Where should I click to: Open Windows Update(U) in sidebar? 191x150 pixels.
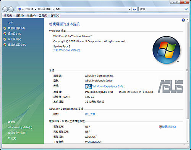(20, 127)
